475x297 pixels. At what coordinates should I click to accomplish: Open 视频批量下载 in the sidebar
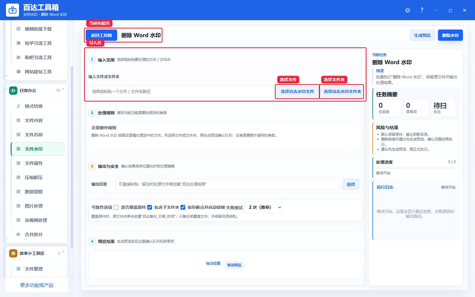coord(38,29)
